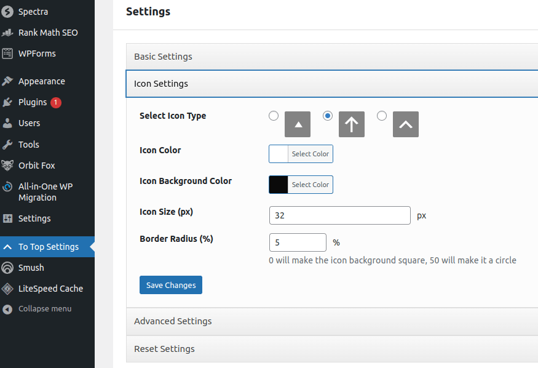Click the Appearance paintbrush icon
The image size is (538, 368).
pos(7,81)
